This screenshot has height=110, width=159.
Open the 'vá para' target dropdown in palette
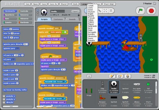click(13, 59)
